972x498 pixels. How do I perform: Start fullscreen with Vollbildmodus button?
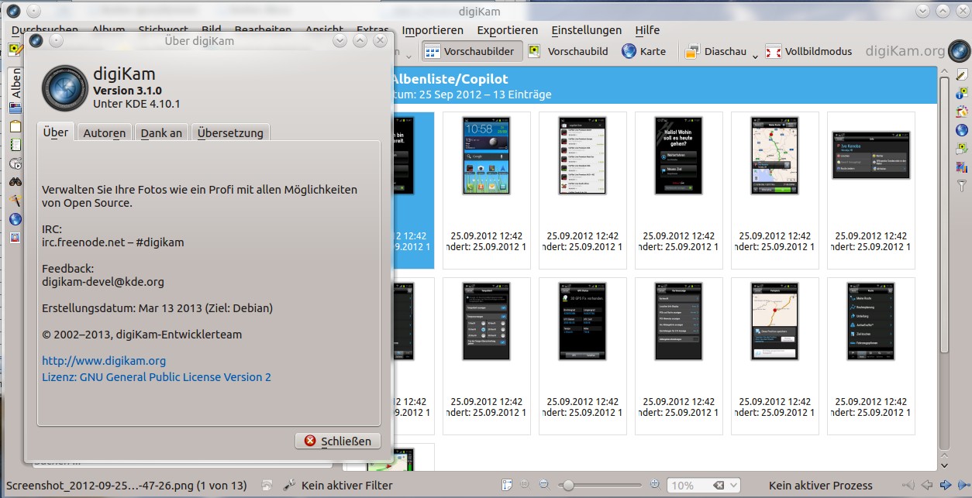(808, 51)
